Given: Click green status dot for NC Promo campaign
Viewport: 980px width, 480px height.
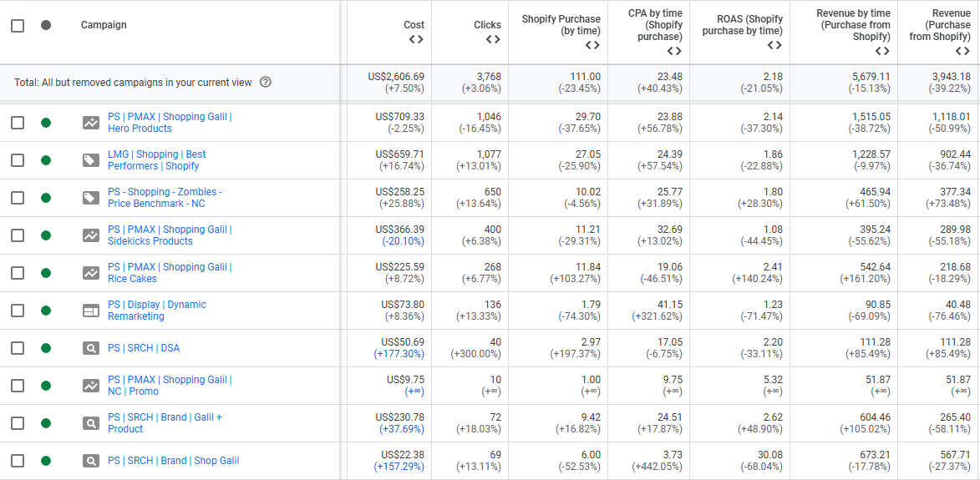Looking at the screenshot, I should point(46,386).
